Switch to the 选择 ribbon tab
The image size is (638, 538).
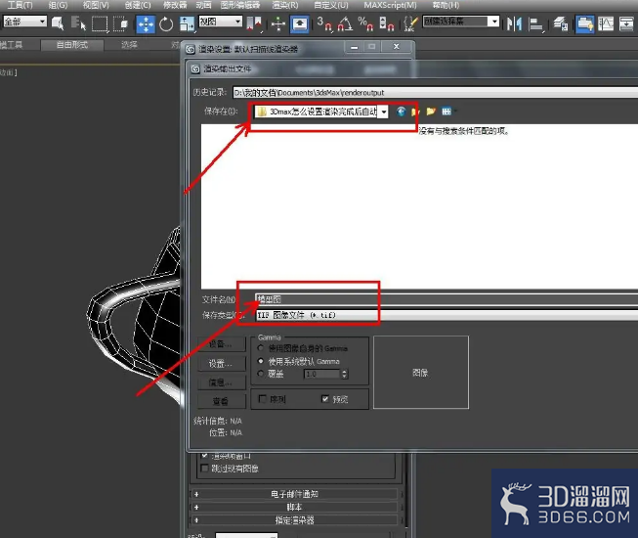[x=129, y=45]
